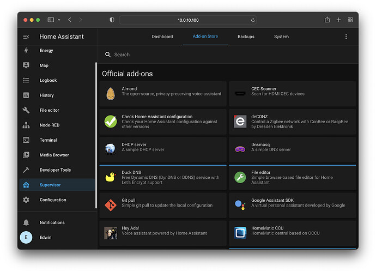
Task: Open the deCONZ add-on card
Action: click(292, 122)
